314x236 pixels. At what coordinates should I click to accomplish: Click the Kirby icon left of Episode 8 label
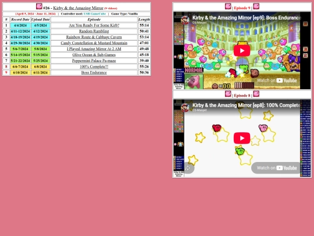click(228, 94)
